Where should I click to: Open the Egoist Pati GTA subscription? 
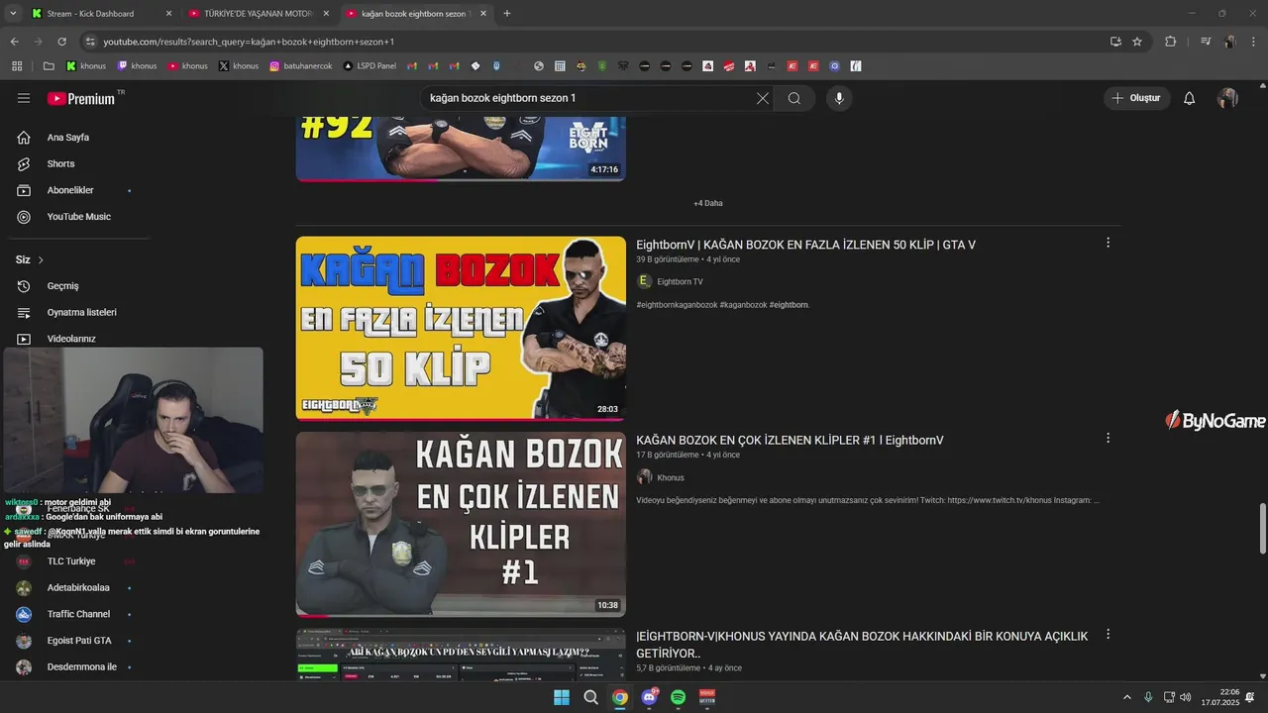[x=79, y=641]
